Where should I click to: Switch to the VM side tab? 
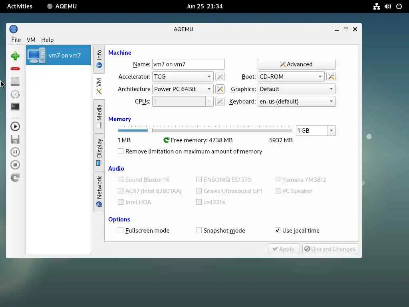pos(99,86)
